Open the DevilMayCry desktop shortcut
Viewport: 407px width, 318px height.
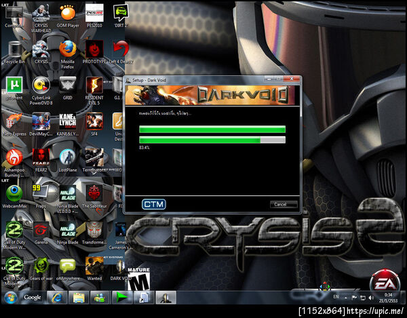click(x=41, y=125)
